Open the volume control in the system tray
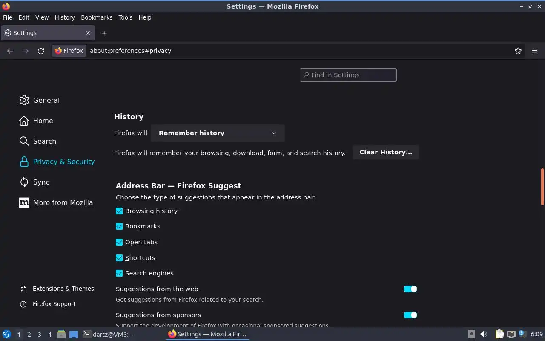This screenshot has width=545, height=341. point(484,334)
